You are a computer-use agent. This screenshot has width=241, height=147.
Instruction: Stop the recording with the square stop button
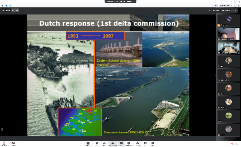[x=17, y=10]
